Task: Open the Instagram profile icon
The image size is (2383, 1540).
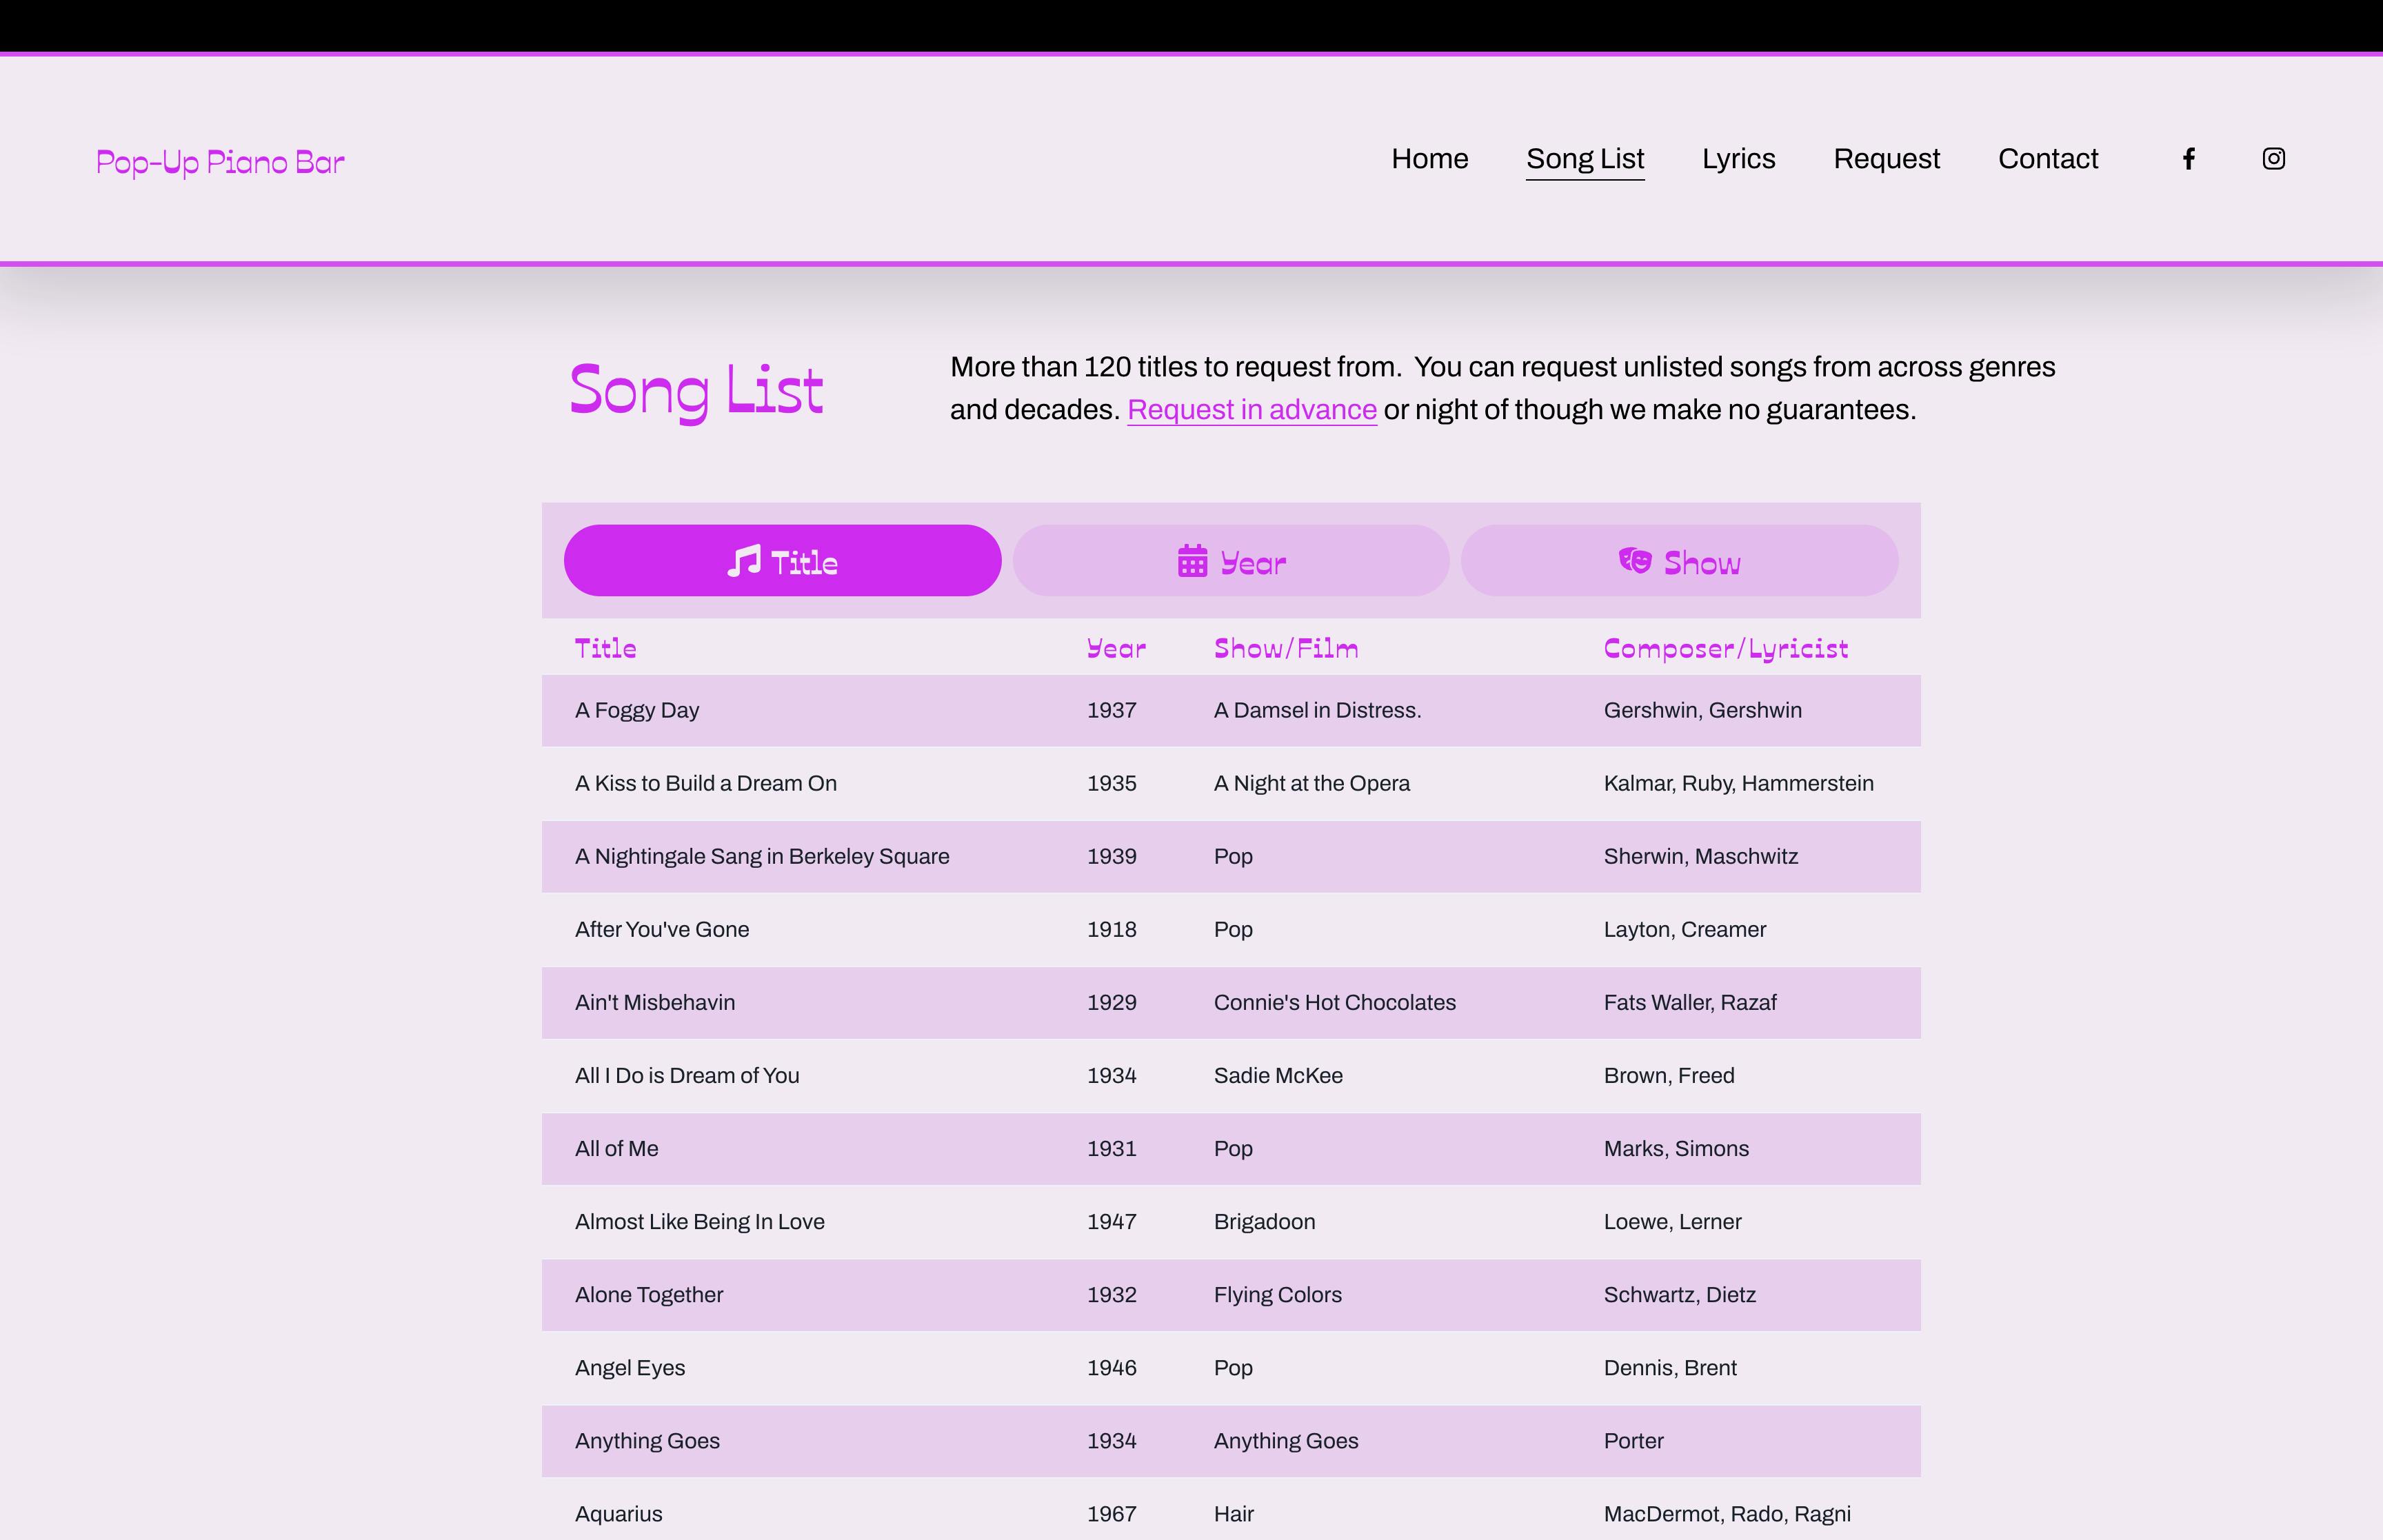Action: (x=2274, y=158)
